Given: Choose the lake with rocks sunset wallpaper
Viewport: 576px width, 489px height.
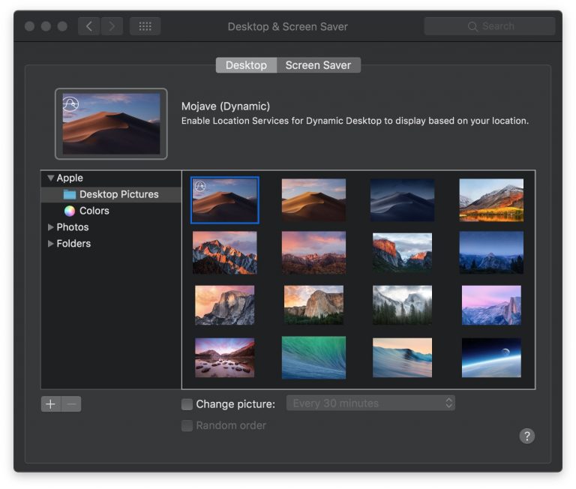Looking at the screenshot, I should pyautogui.click(x=225, y=358).
